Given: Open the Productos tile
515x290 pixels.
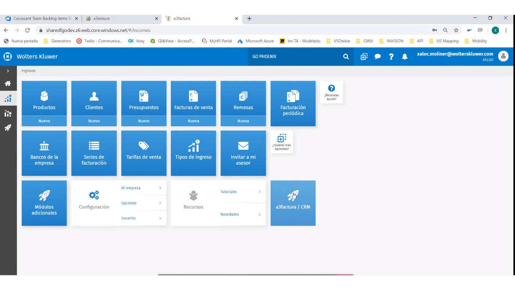Looking at the screenshot, I should [x=44, y=98].
